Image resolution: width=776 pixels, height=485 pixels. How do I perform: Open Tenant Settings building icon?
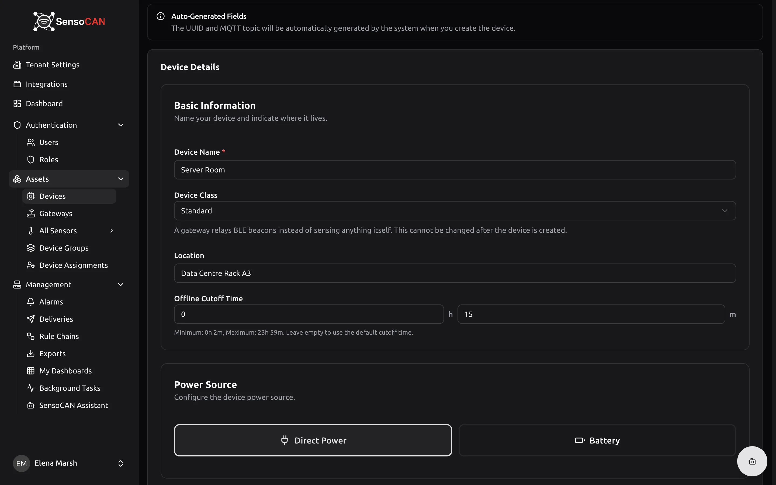tap(17, 65)
